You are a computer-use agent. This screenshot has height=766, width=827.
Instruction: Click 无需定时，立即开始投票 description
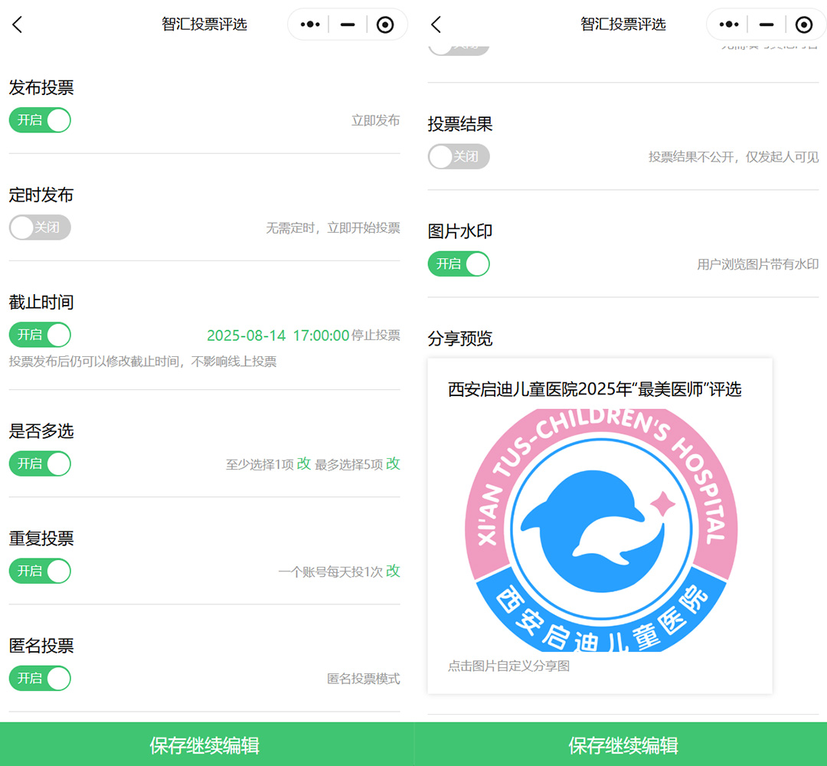333,228
